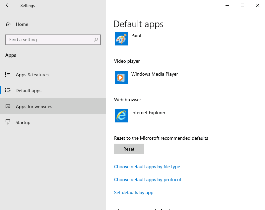Click the Apps for websites icon
This screenshot has height=210, width=265.
point(8,106)
